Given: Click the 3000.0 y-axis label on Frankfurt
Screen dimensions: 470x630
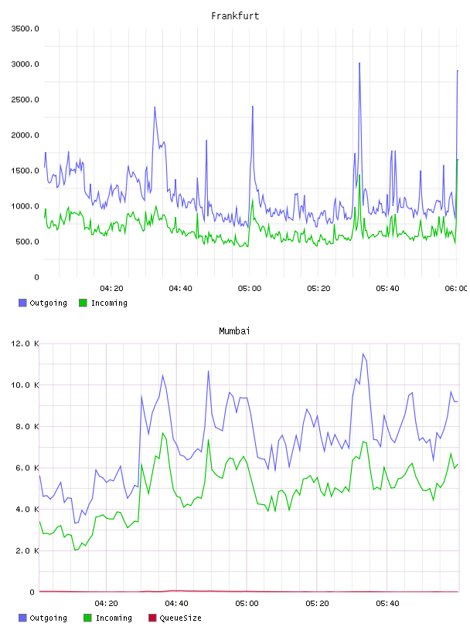Looking at the screenshot, I should (25, 64).
